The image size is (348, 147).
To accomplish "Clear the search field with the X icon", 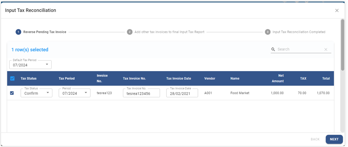I will [x=326, y=49].
